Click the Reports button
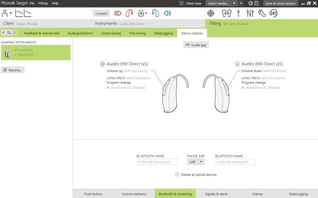The width and height of the screenshot is (318, 198). [13, 70]
